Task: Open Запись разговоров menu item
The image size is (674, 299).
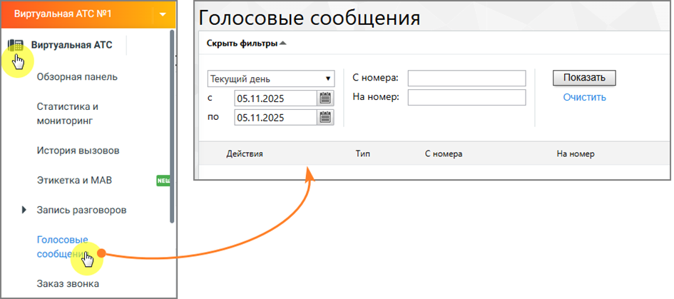Action: tap(82, 211)
